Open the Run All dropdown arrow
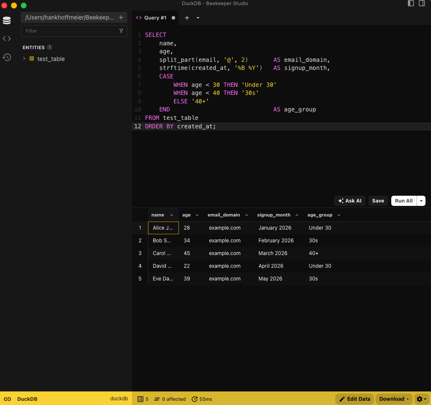This screenshot has width=431, height=405. [421, 201]
